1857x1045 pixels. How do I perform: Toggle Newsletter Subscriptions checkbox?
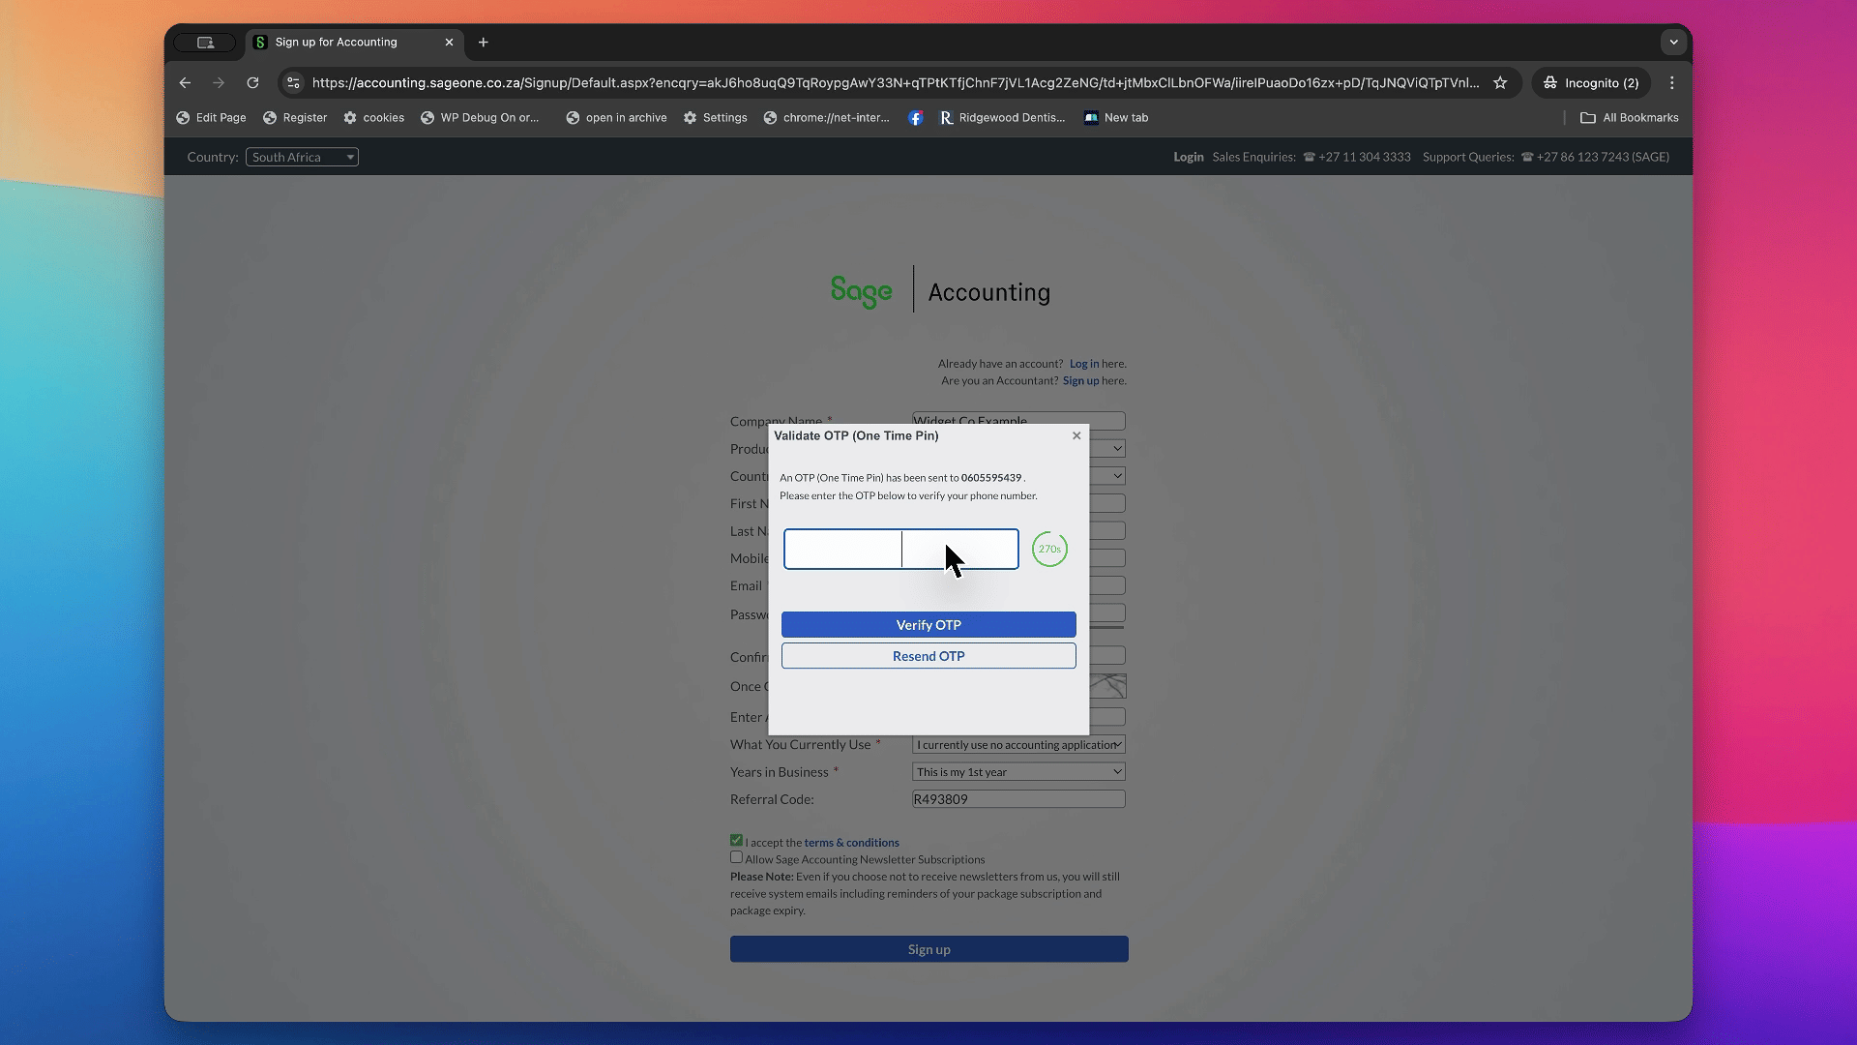736,857
